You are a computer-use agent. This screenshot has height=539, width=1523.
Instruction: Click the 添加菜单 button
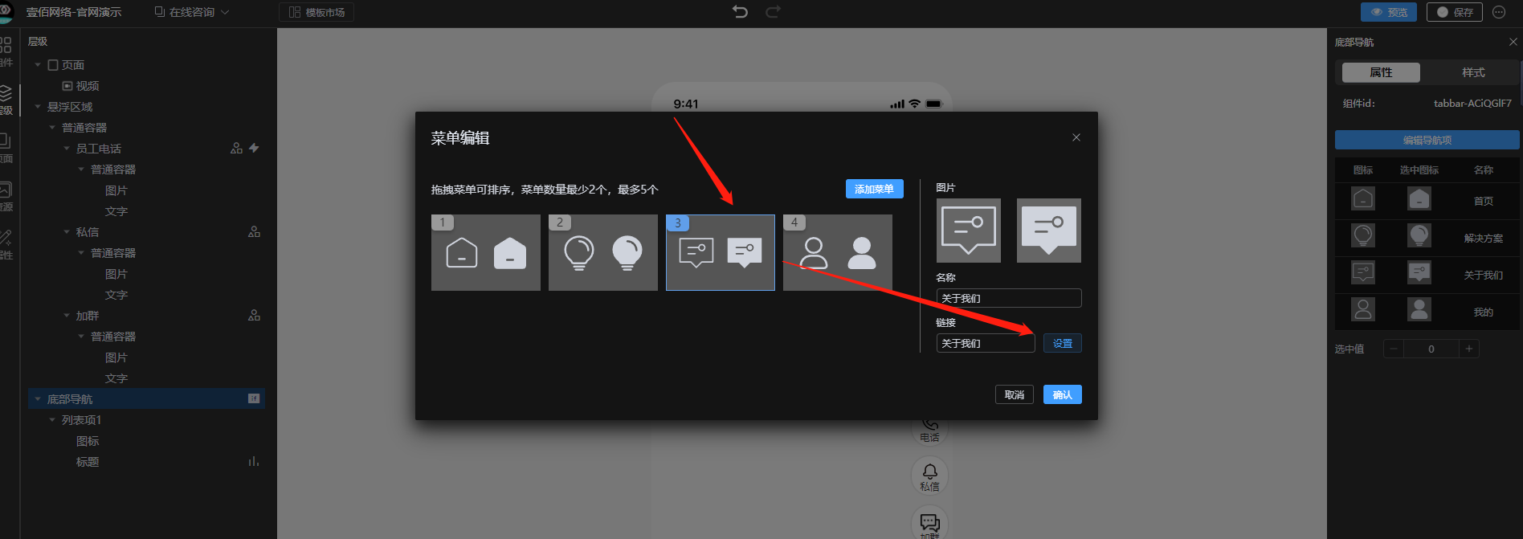coord(874,189)
